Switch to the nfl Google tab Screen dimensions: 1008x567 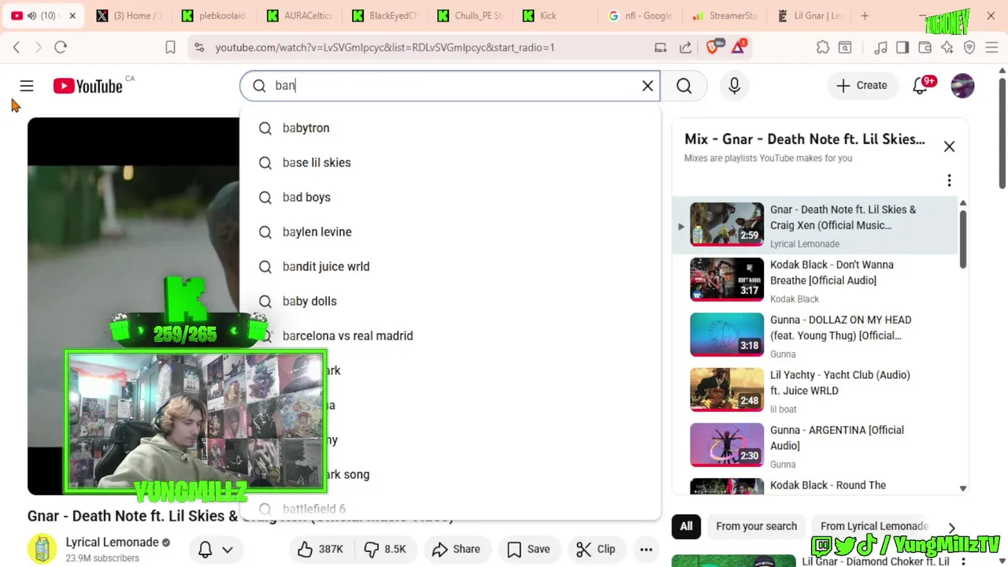pos(639,15)
